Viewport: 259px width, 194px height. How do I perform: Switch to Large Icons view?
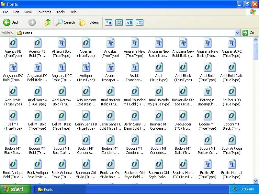pos(108,22)
